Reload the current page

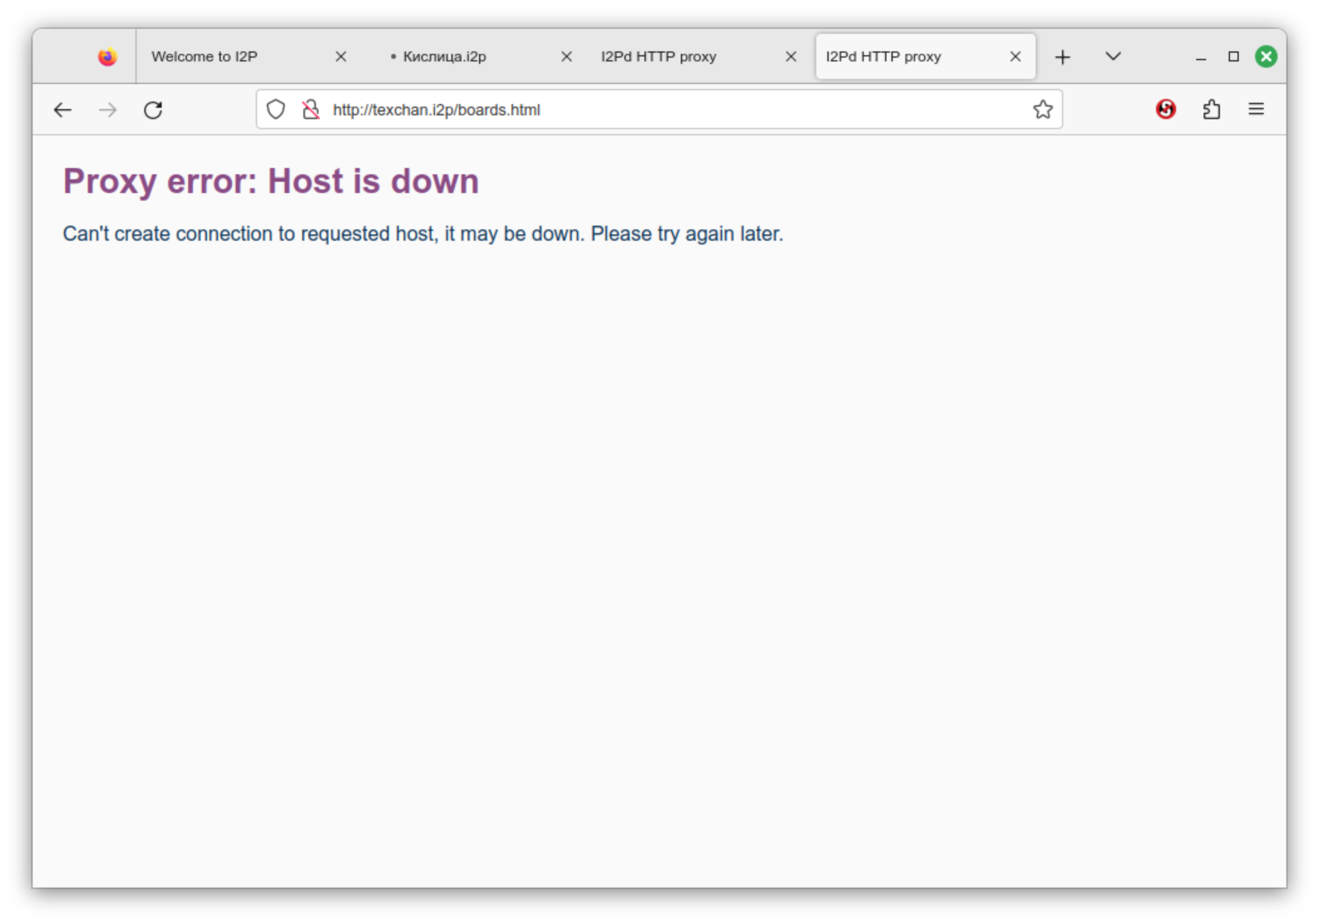[153, 110]
